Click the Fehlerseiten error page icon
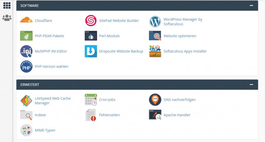This screenshot has height=142, width=265. point(91,115)
